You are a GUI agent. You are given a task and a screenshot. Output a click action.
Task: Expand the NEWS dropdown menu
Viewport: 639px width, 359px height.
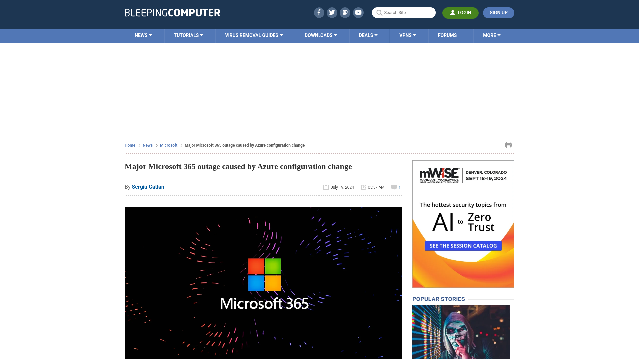[x=143, y=35]
